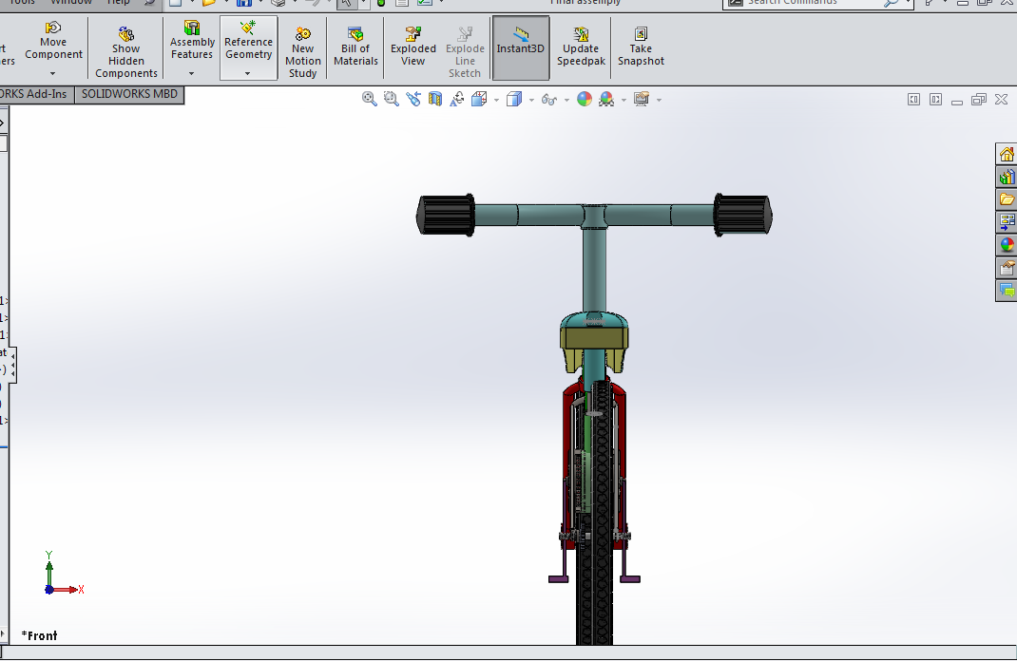Click the split-left document window button
The image size is (1017, 661).
tap(913, 99)
